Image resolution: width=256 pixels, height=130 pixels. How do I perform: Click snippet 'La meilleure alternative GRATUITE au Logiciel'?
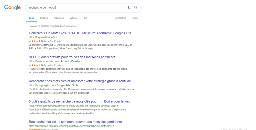[80, 47]
